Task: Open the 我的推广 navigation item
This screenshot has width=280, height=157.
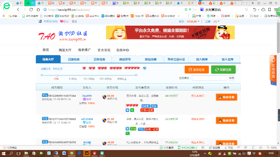Action: pyautogui.click(x=84, y=50)
